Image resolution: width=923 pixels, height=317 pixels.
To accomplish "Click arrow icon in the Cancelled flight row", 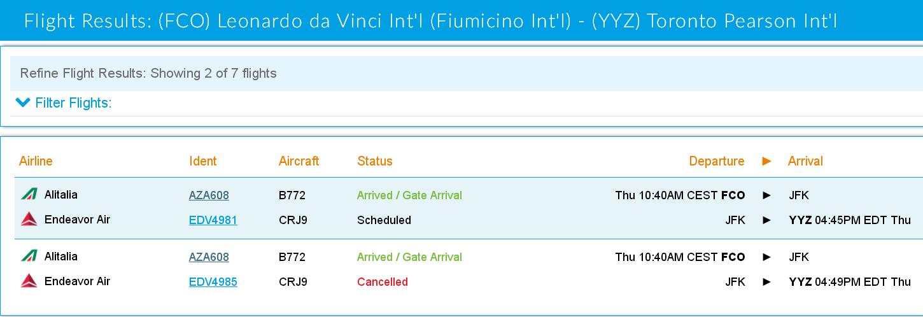I will tap(766, 282).
